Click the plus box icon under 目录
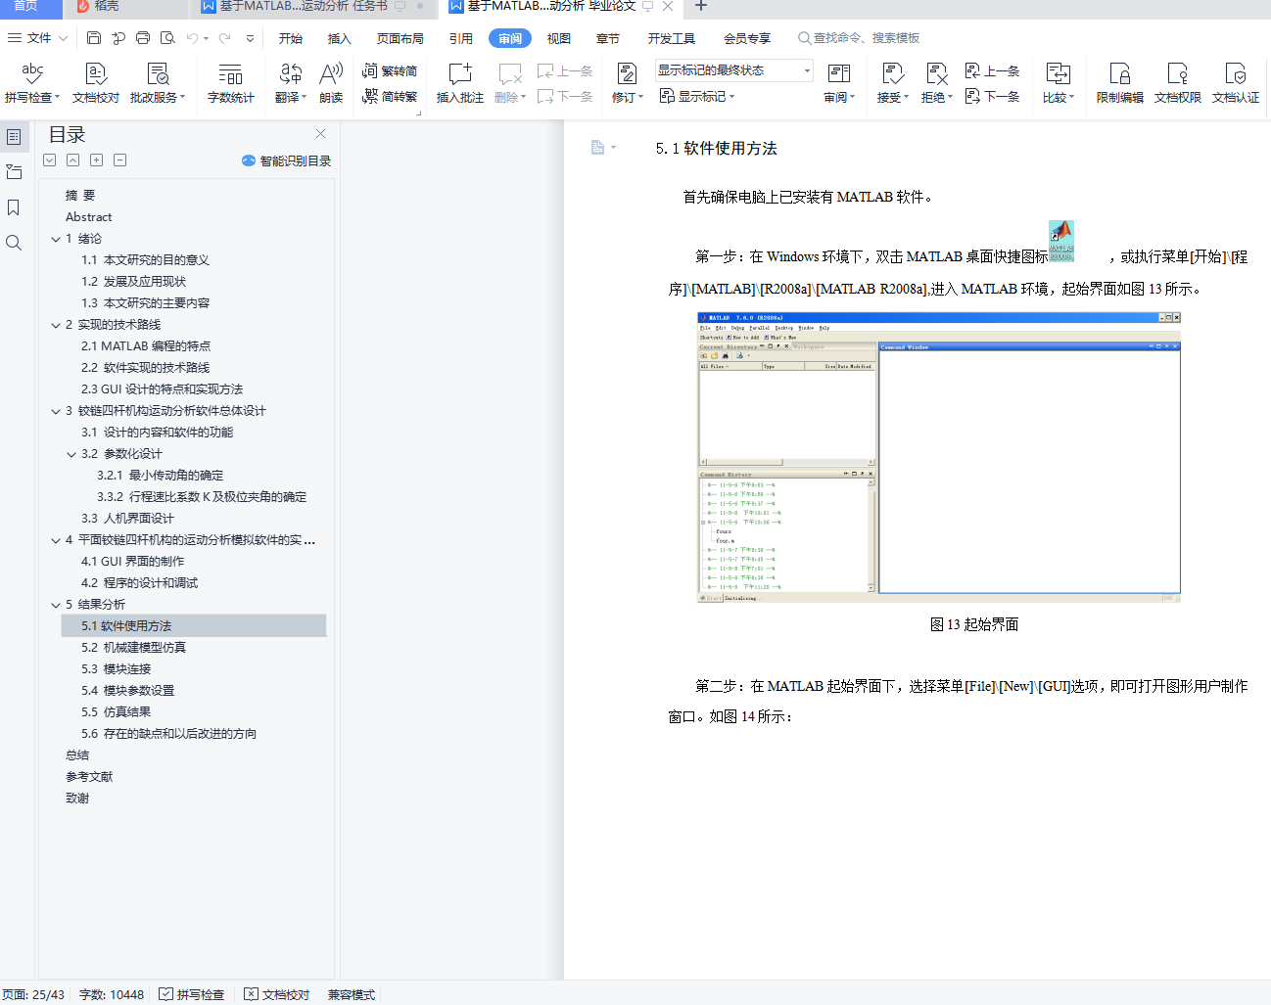The height and width of the screenshot is (1005, 1271). coord(97,160)
